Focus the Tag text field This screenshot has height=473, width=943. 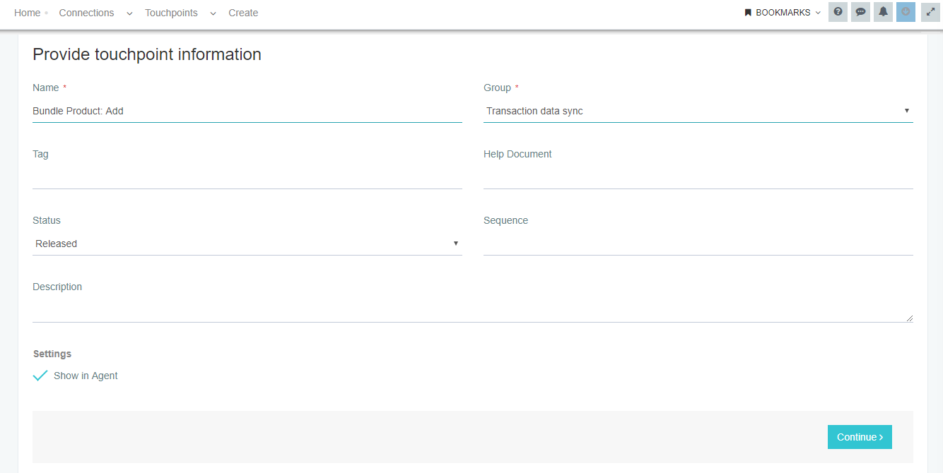point(247,177)
